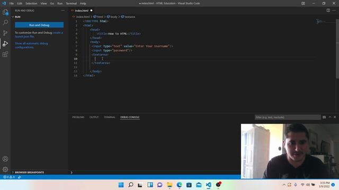The width and height of the screenshot is (339, 190).
Task: Expand the Browser Breakpoints section
Action: pos(30,173)
